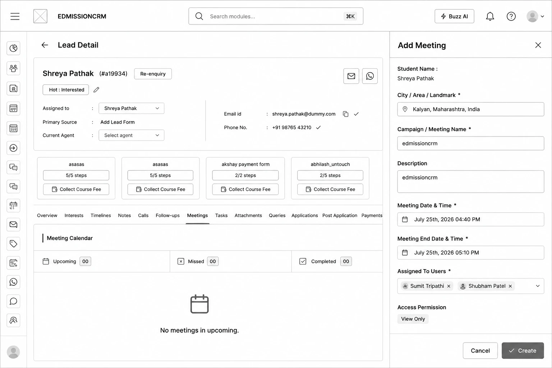552x368 pixels.
Task: Remove Shubham Patel from assigned users
Action: (510, 286)
